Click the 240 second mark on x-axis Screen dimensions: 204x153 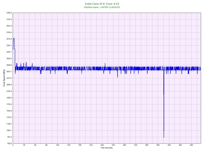102,145
